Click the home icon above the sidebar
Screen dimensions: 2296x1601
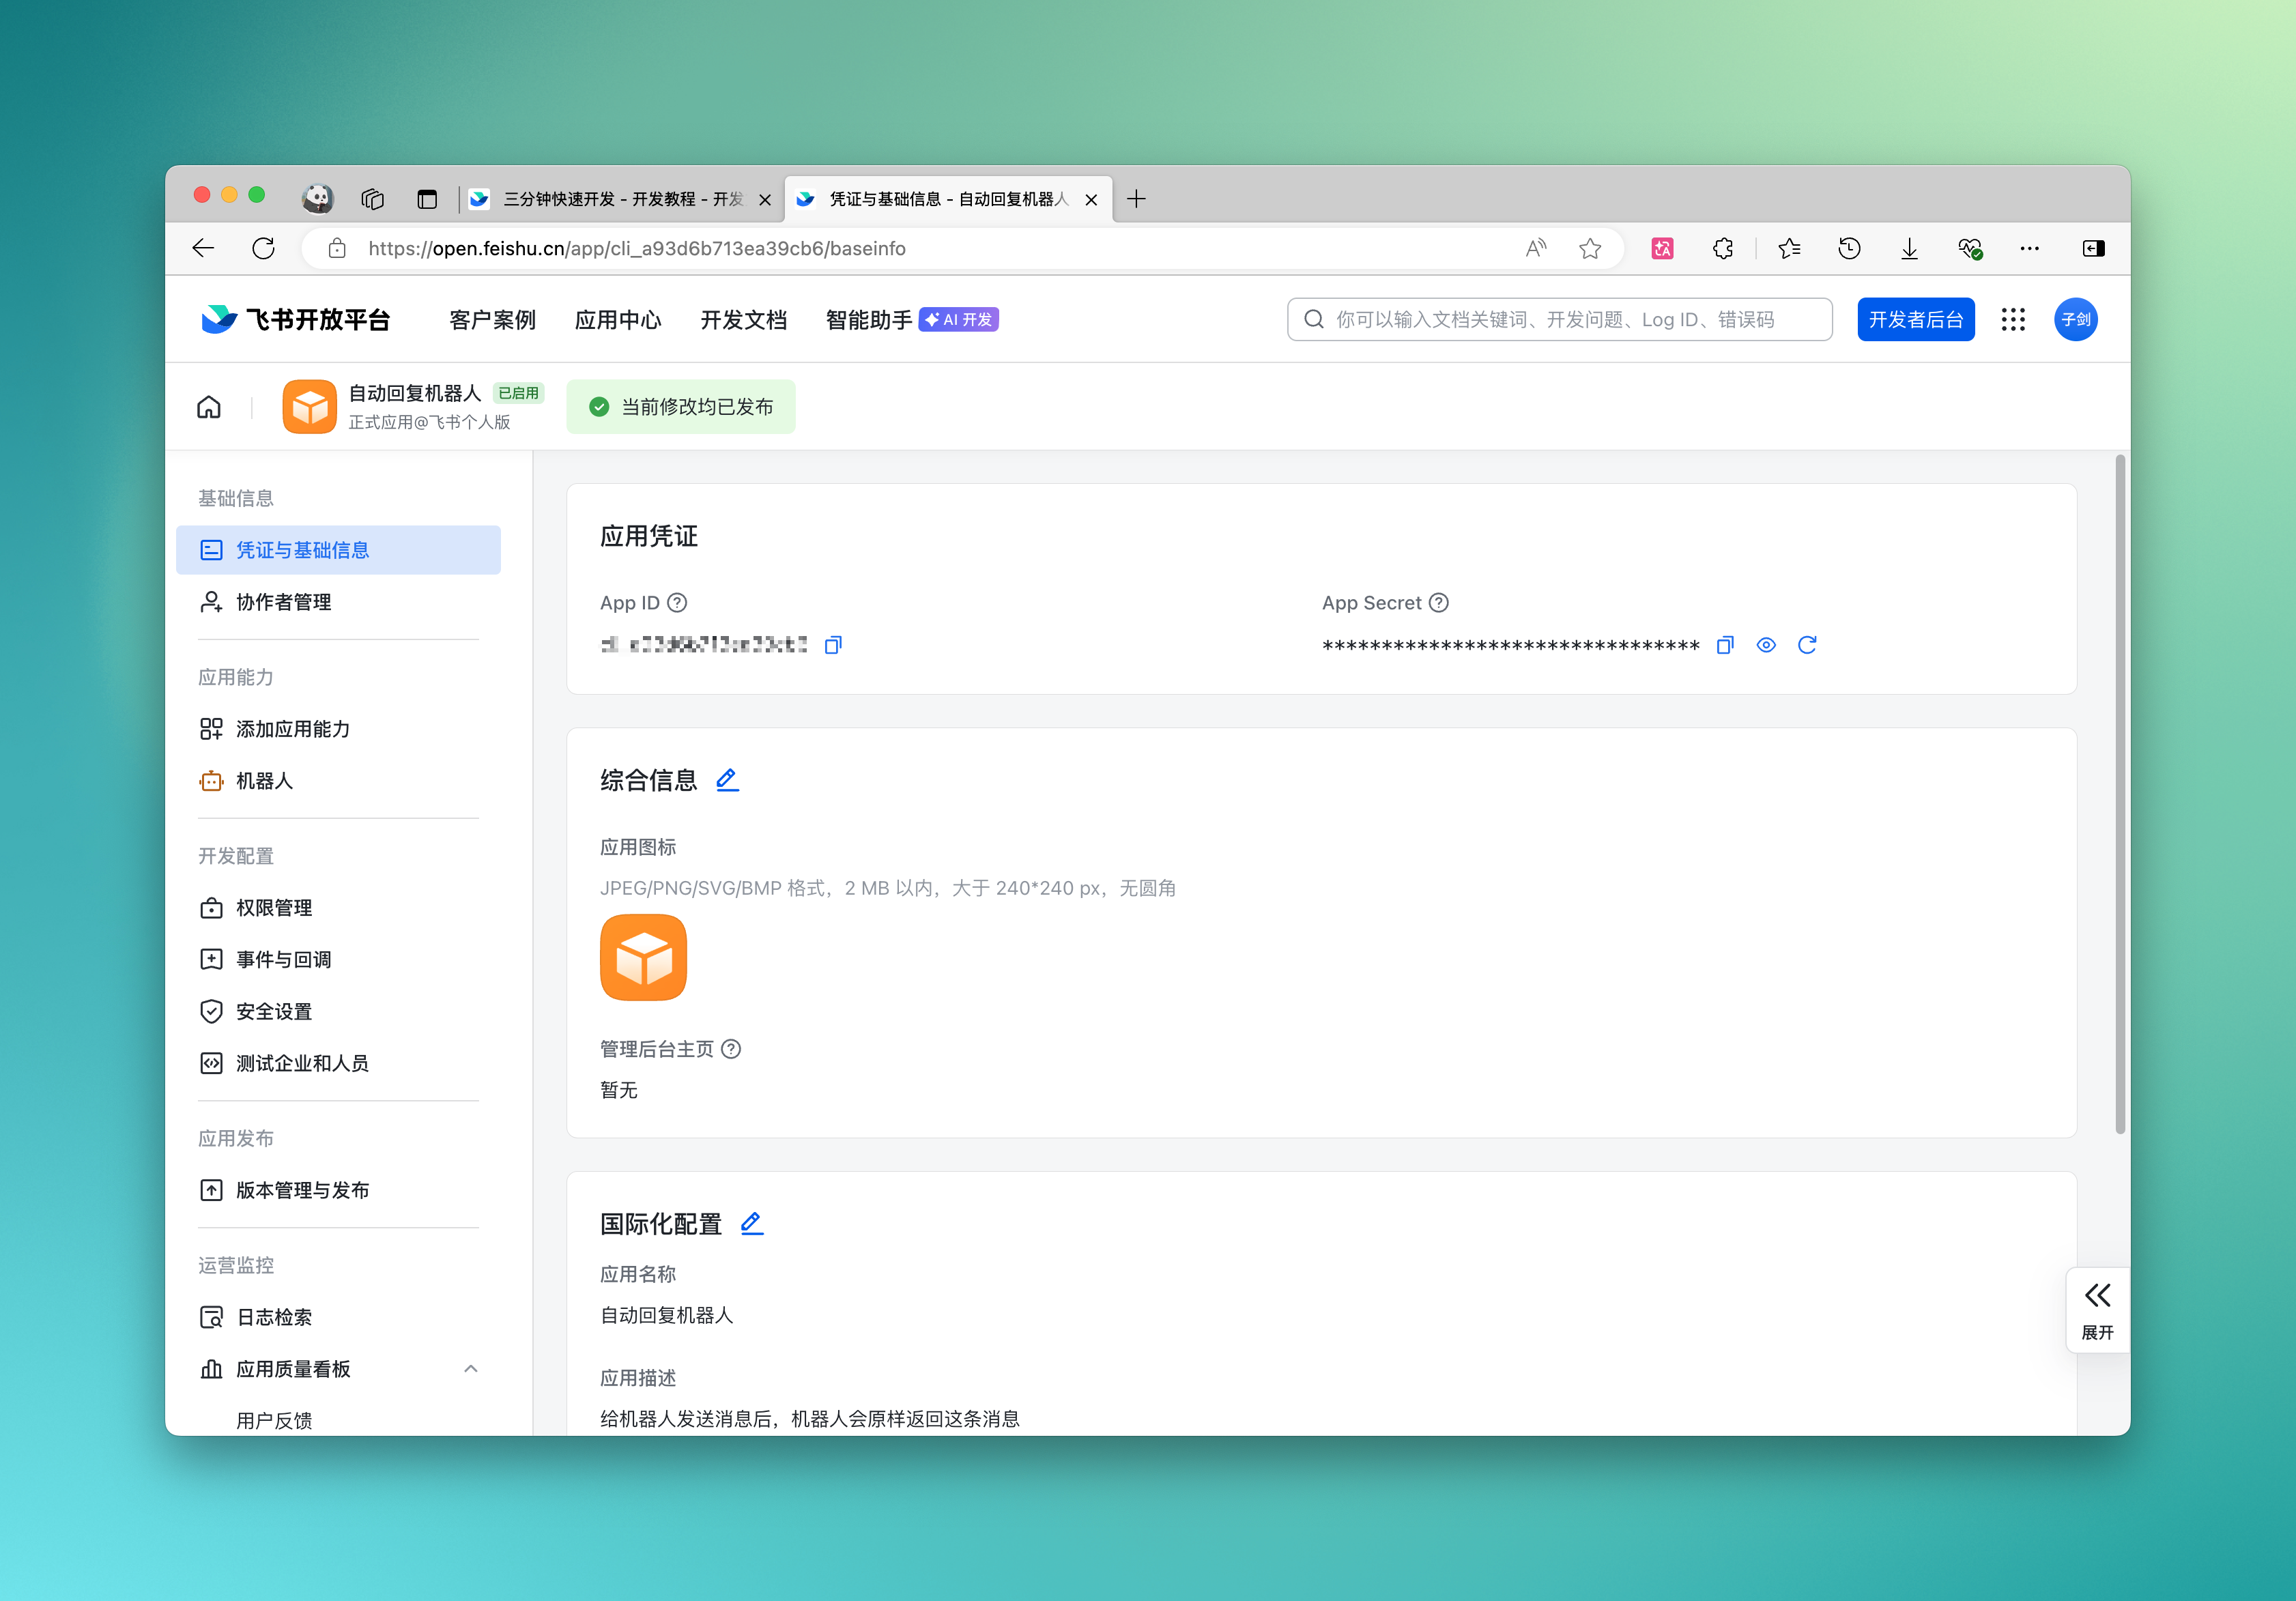point(209,407)
